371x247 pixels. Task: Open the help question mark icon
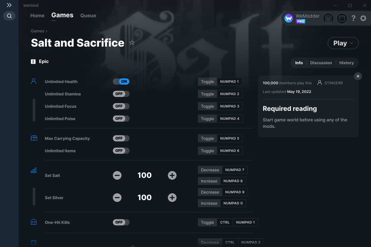[353, 19]
